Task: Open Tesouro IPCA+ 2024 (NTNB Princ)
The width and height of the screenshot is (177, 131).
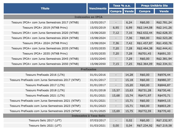Action: click(45, 43)
